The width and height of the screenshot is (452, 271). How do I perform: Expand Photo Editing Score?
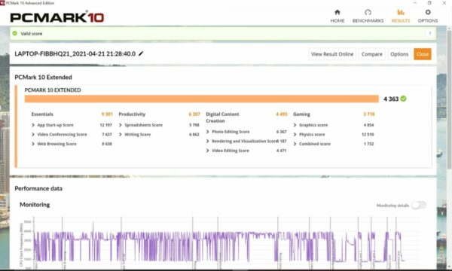pyautogui.click(x=208, y=132)
